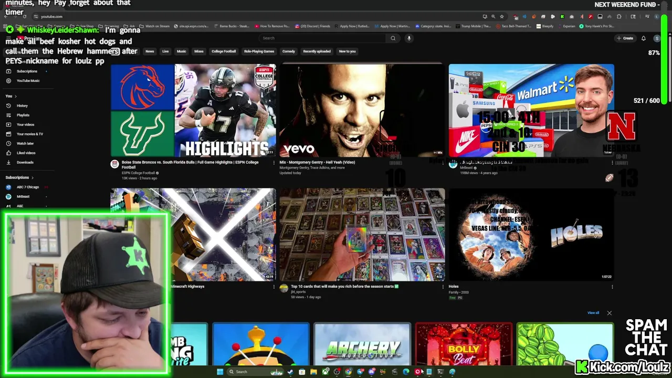Select the Recently uploaded chip
This screenshot has height=378, width=672.
coord(317,51)
